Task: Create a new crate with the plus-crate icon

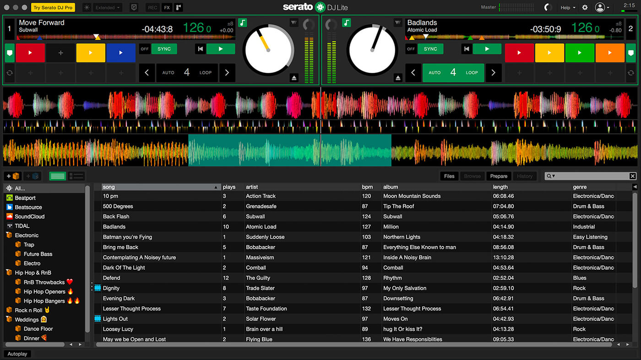Action: point(13,176)
